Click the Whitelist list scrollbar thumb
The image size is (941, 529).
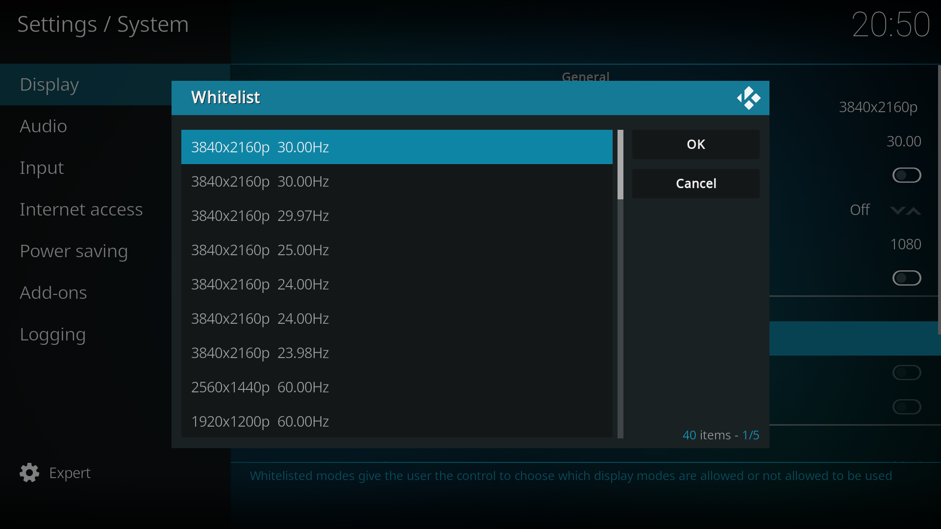(620, 165)
